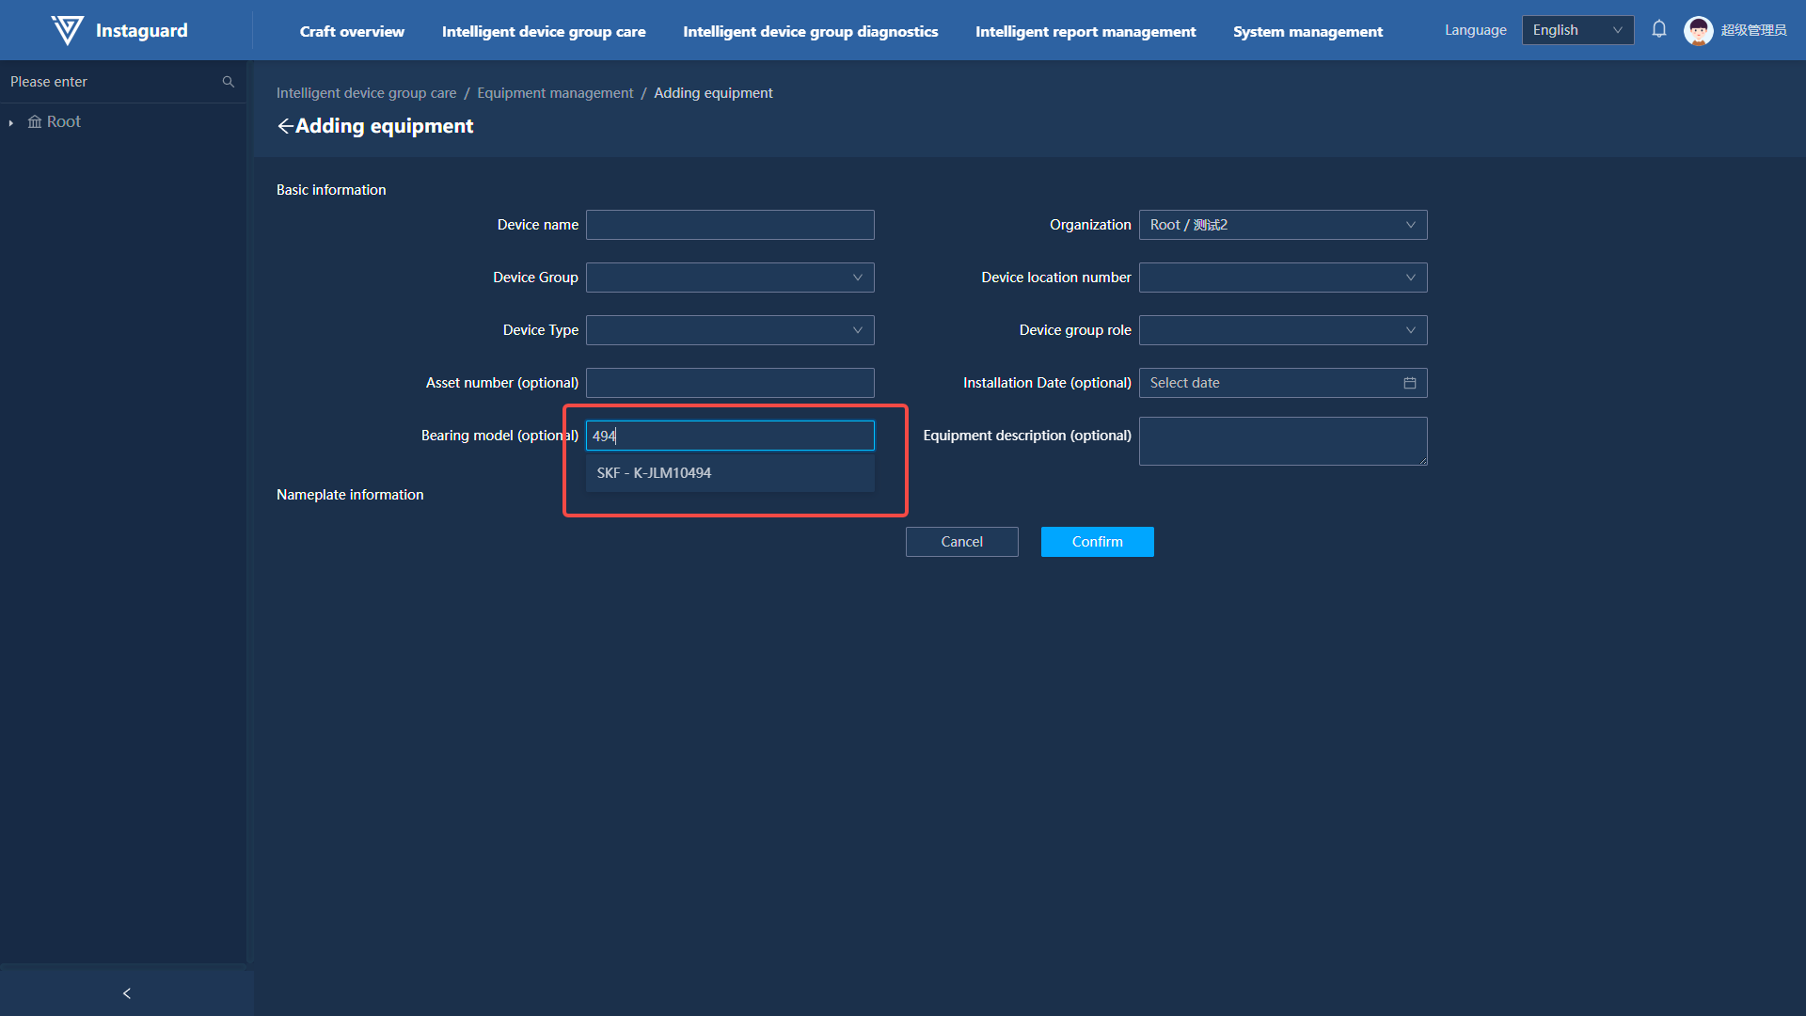Click the back arrow beside Adding equipment
The image size is (1806, 1016).
point(285,126)
